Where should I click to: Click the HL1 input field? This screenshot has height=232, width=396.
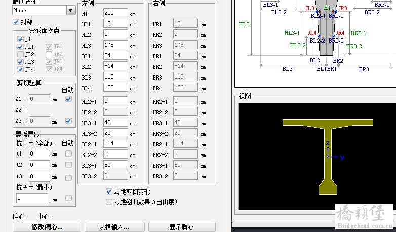(115, 23)
